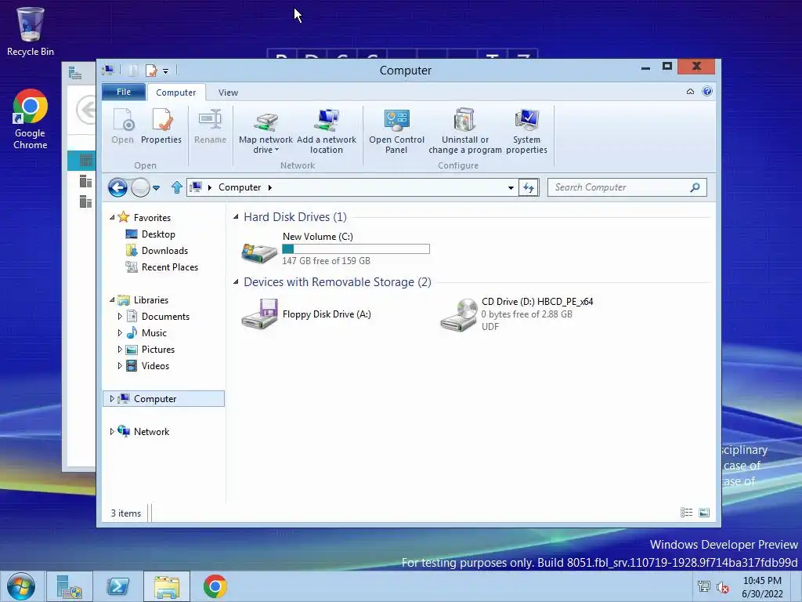Expand the Music library node
Screen dimensions: 802x602
120,332
